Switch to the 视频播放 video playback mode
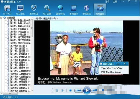140x99 pixels. (x=100, y=10)
